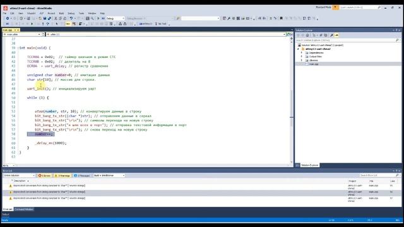Screen dimensions: 404x227
Task: Switch to Solution Explorer bottom tab
Action: coord(310,165)
